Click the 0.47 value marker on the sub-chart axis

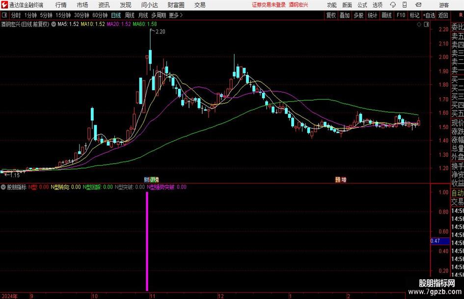click(440, 241)
